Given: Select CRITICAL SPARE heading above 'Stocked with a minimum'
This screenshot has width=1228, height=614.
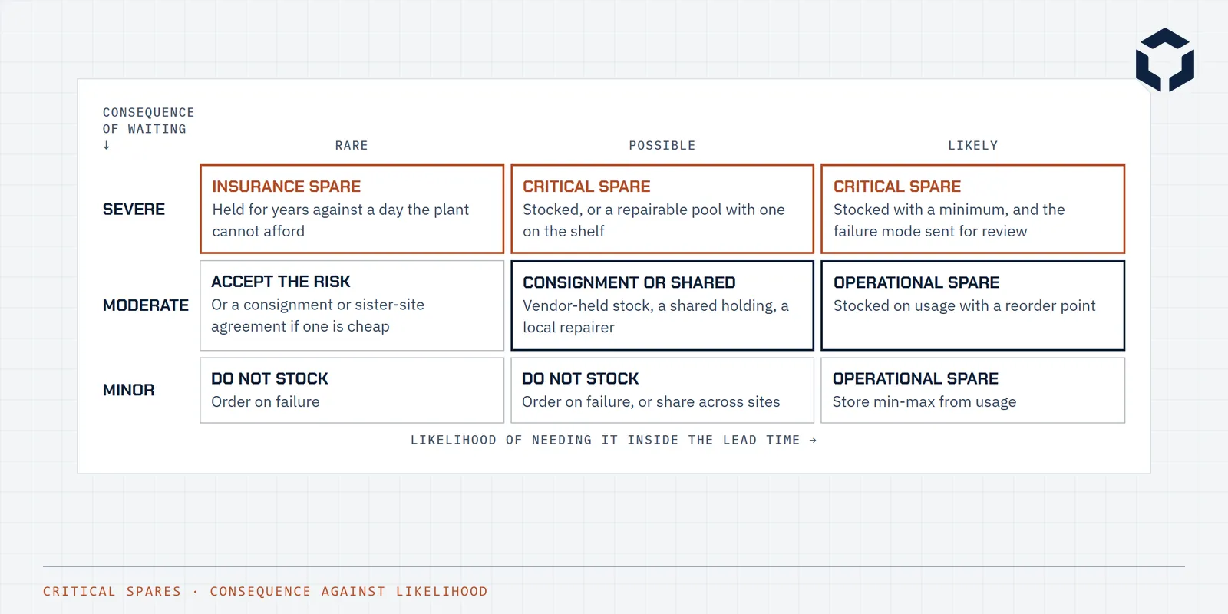Looking at the screenshot, I should 897,187.
